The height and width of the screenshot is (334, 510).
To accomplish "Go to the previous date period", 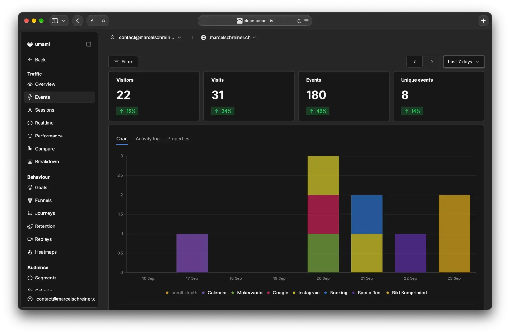I will (x=414, y=62).
